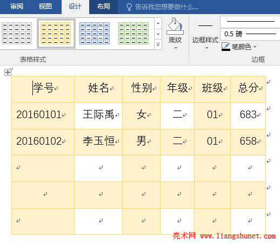Apply the gray grid table style
Viewport: 280px width, 246px height.
[17, 34]
